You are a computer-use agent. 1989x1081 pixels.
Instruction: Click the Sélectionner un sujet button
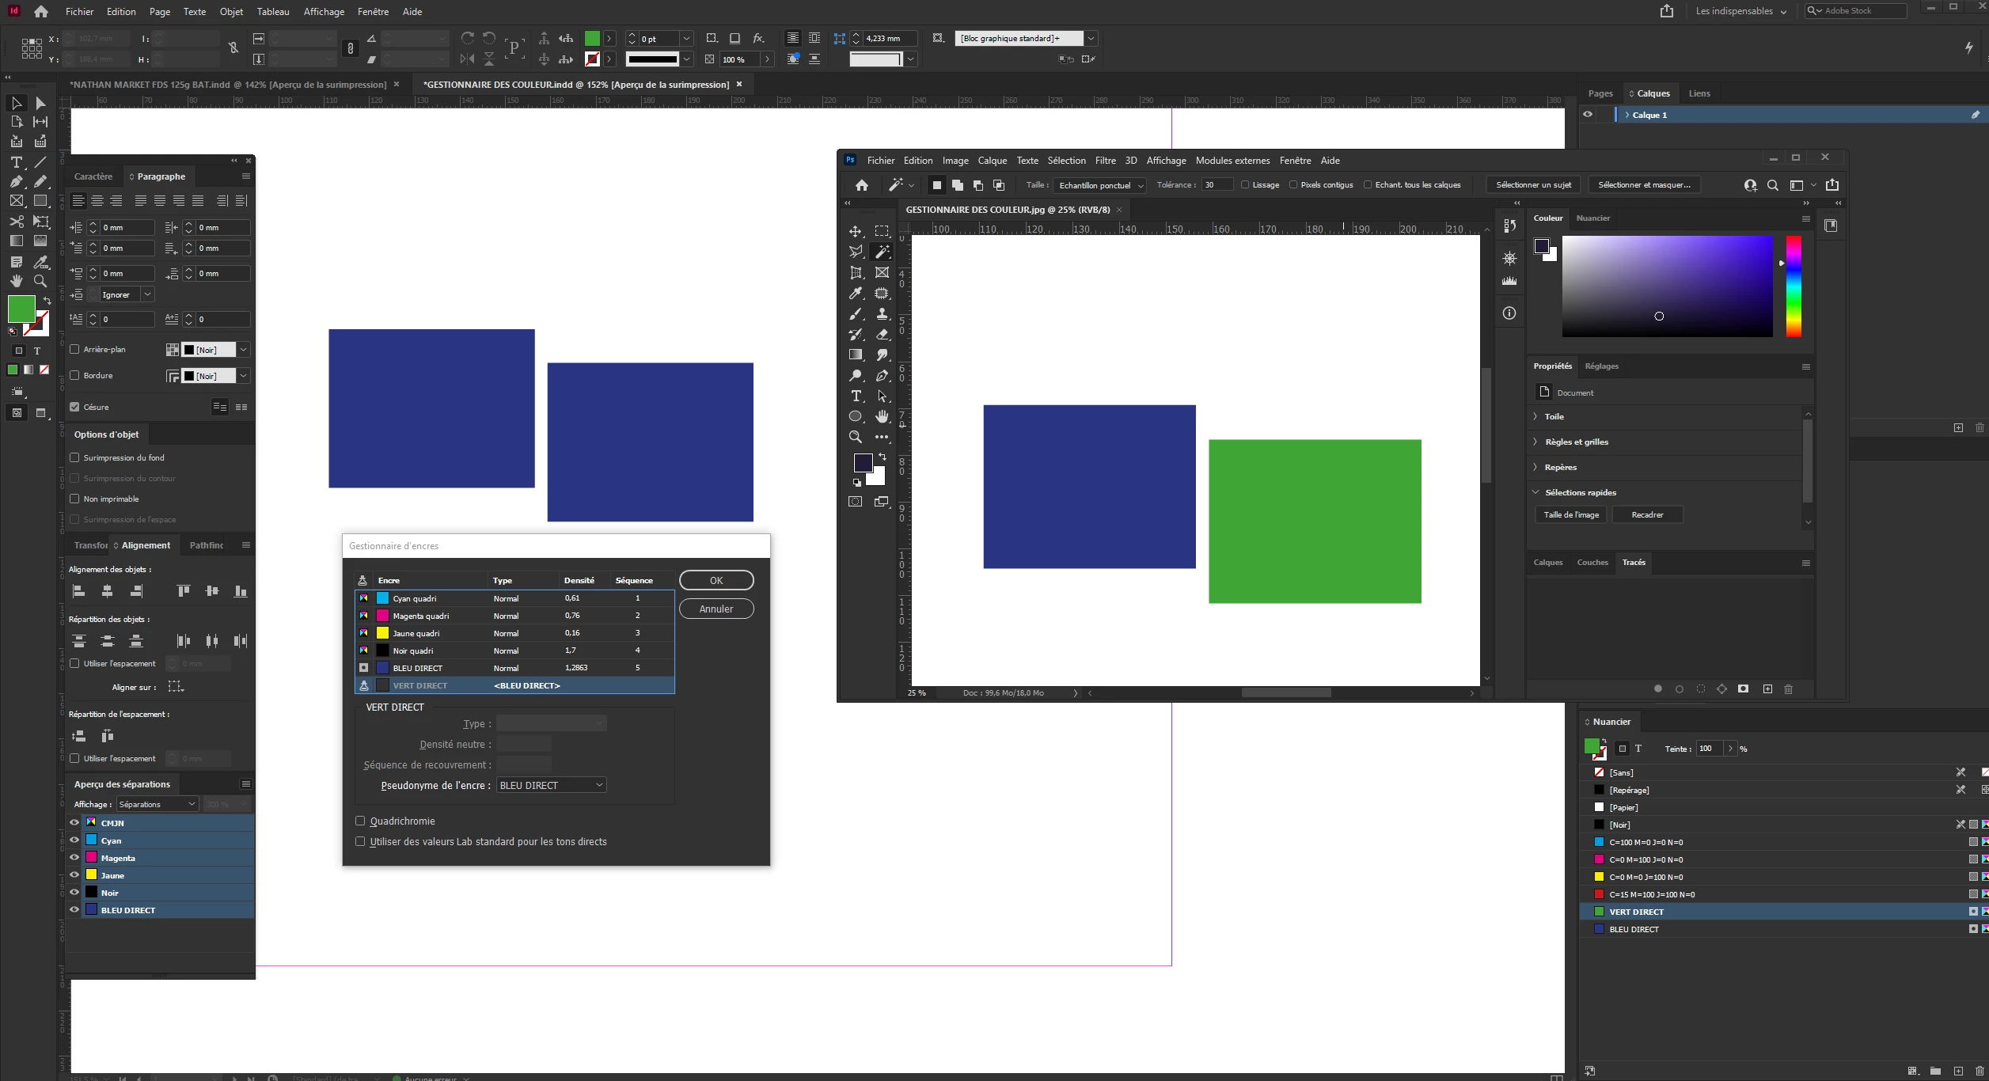[x=1533, y=185]
